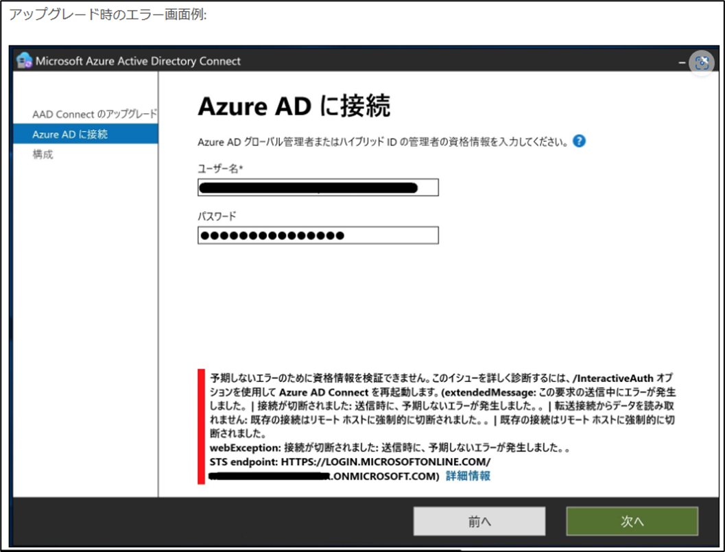Click the screen capture overlay icon
This screenshot has height=552, width=725.
tap(702, 62)
